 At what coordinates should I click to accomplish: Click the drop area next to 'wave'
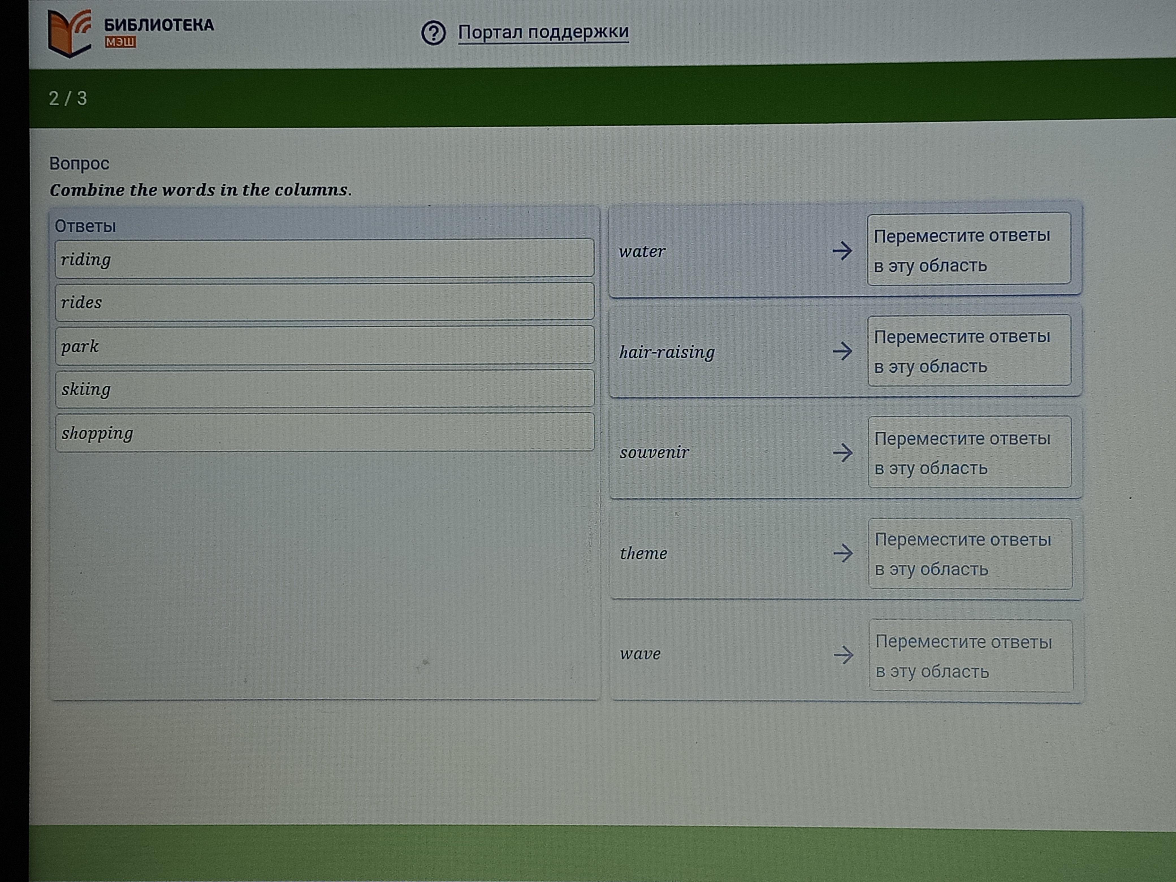971,656
